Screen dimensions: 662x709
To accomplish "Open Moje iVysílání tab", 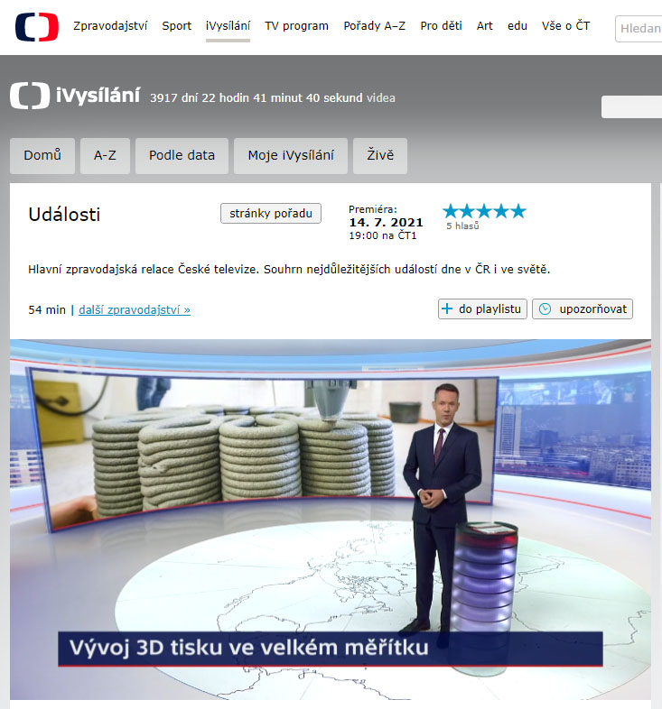I will pyautogui.click(x=291, y=155).
